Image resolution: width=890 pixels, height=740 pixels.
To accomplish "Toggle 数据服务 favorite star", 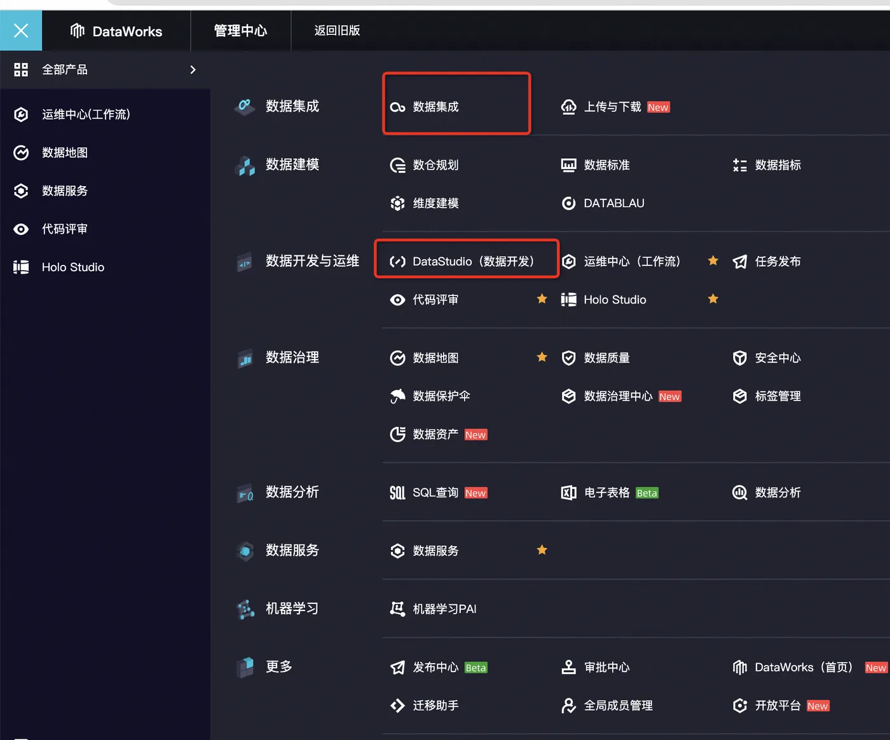I will [x=542, y=549].
